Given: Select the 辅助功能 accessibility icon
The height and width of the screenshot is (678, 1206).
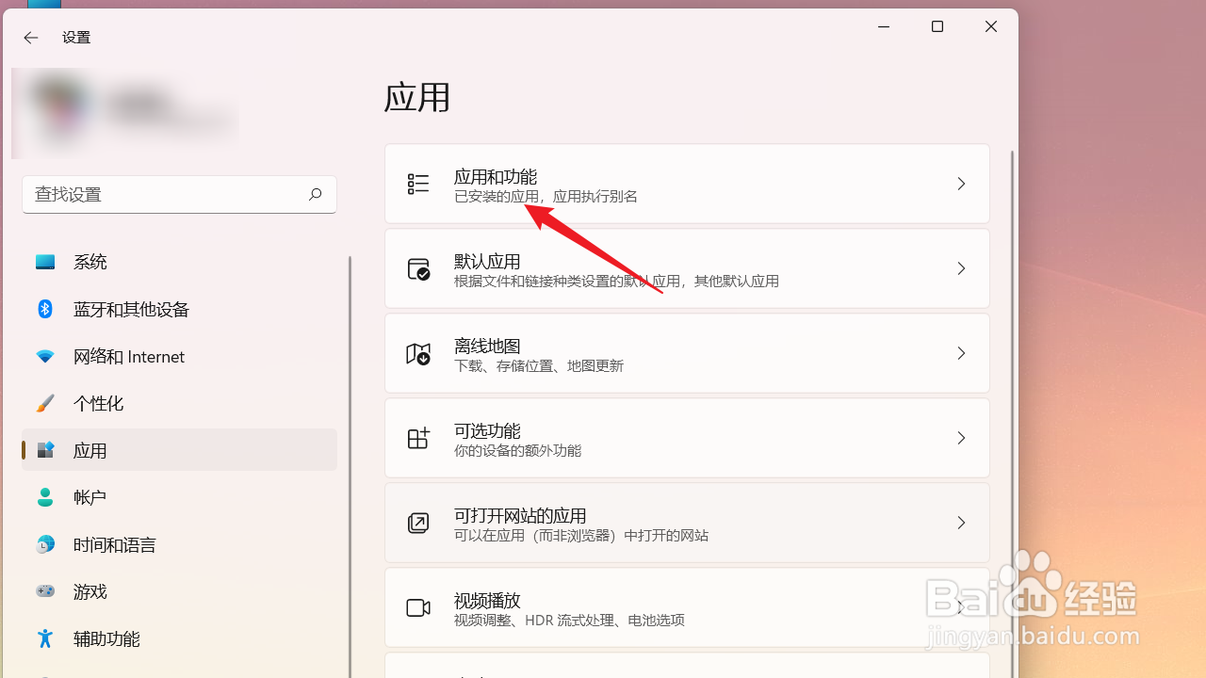Looking at the screenshot, I should coord(45,638).
